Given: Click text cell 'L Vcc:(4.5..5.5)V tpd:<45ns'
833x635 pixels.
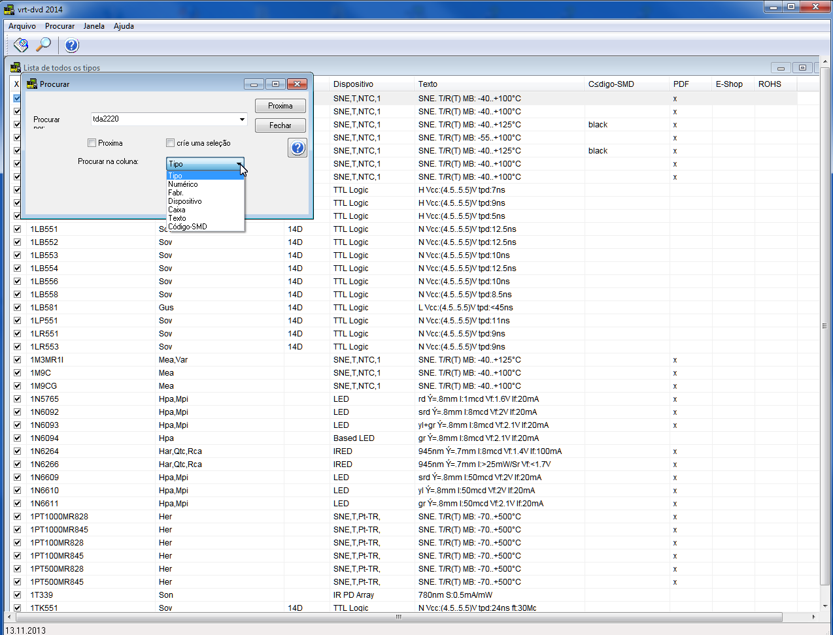Looking at the screenshot, I should tap(466, 308).
